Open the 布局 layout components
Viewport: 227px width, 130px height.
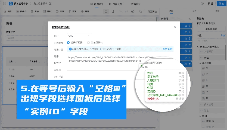point(60,11)
